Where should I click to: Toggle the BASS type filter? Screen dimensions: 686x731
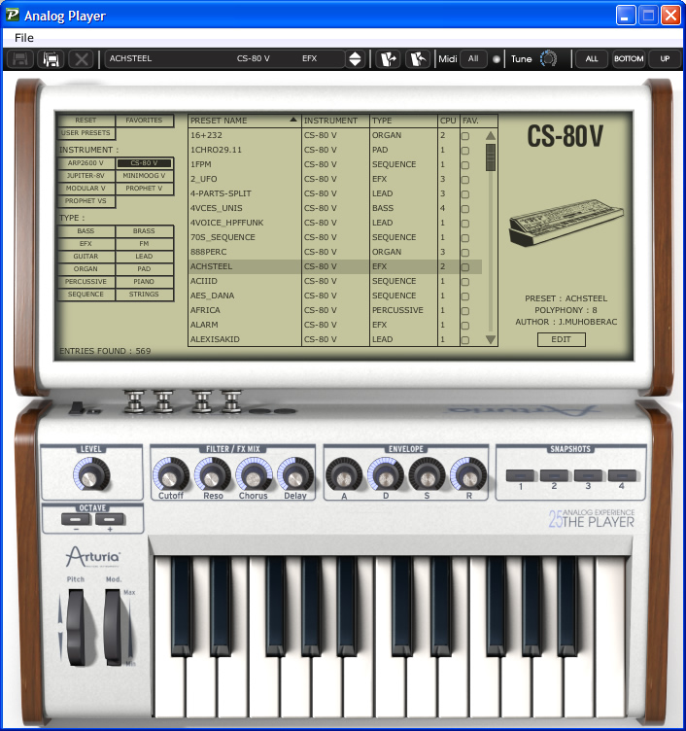click(x=86, y=231)
